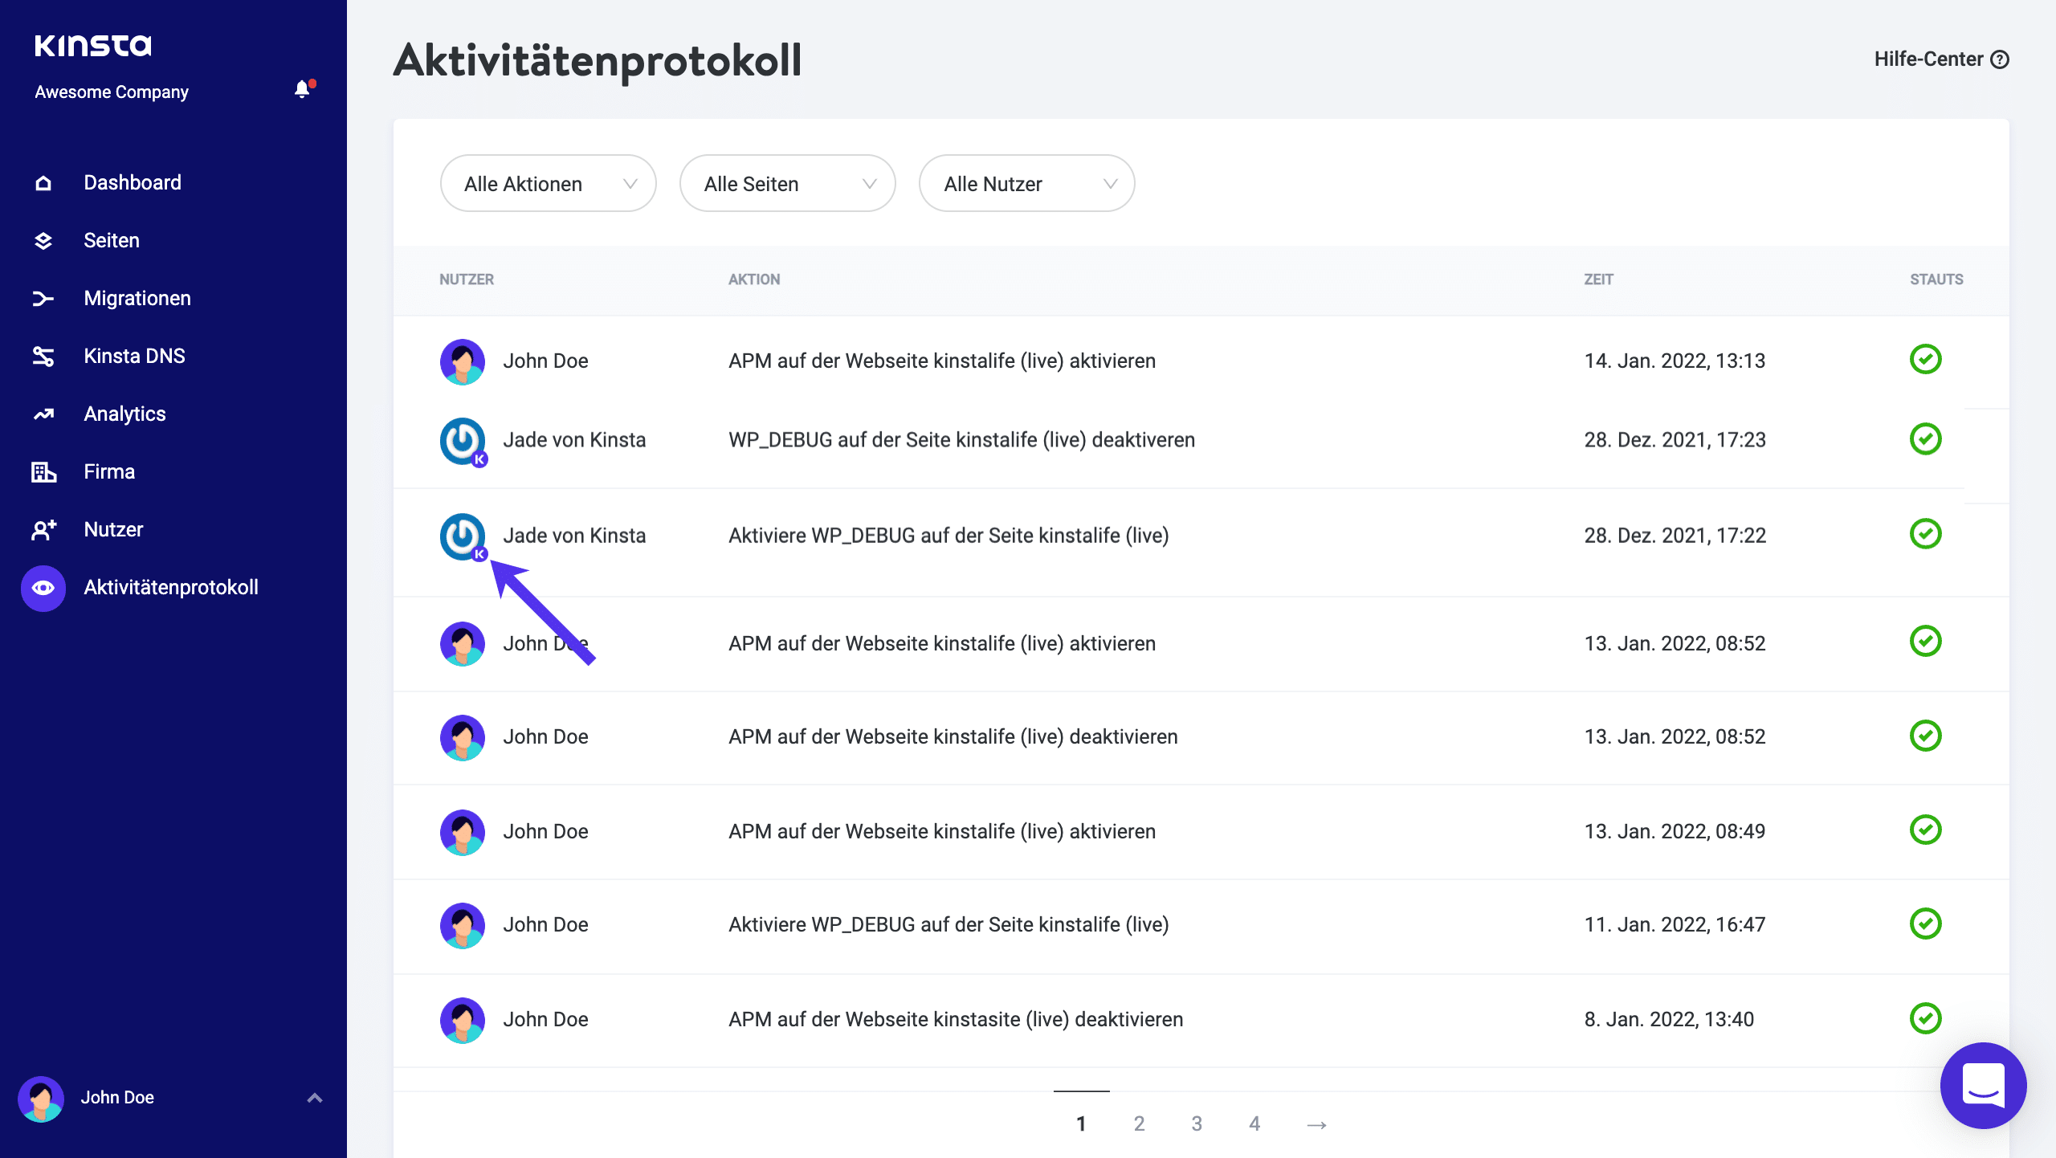Open Migrationen via its sidebar icon
Screen dimensions: 2056x1158
tap(43, 298)
